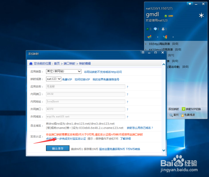
Task: Click the magnifier 查找 icon
Action: [x=171, y=115]
